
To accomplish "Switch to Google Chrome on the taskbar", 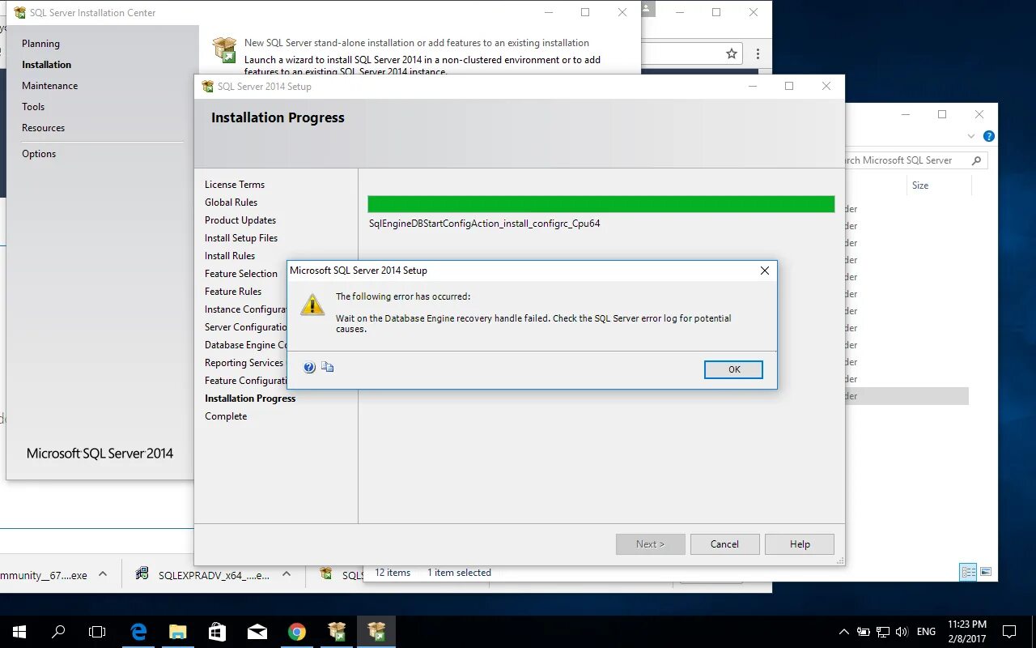I will coord(297,632).
